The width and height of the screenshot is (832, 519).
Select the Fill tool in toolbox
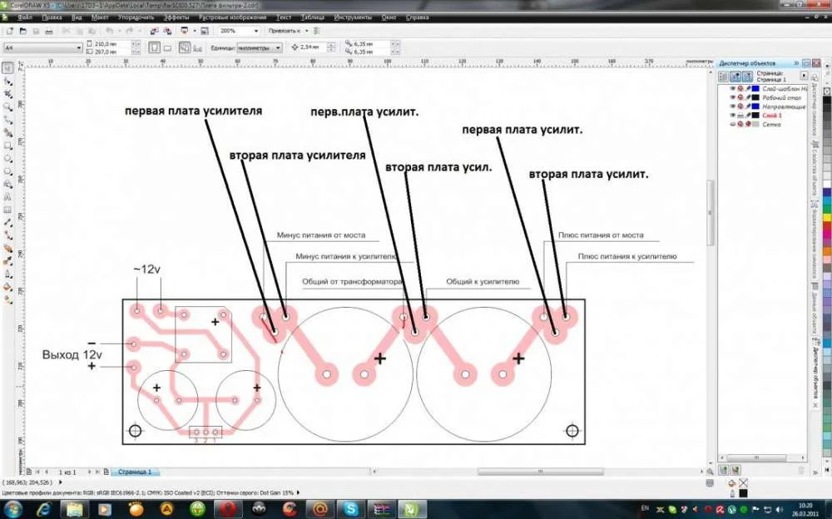(x=7, y=288)
